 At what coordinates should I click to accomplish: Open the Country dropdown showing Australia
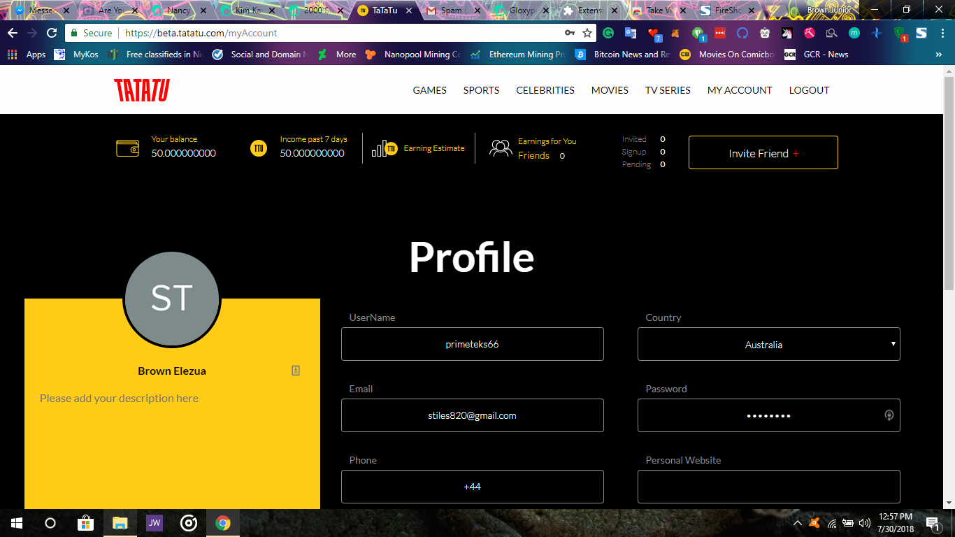(x=768, y=344)
